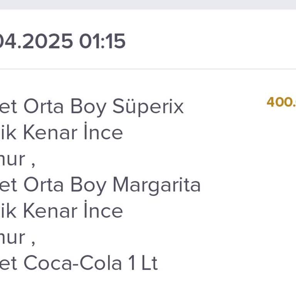Select the Coca-Cola 1 Lt item
Image resolution: width=296 pixels, height=296 pixels.
[79, 263]
